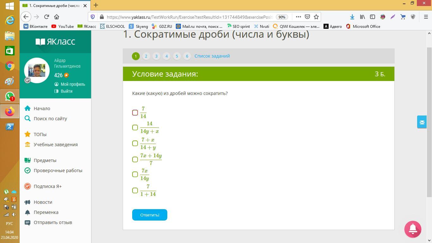Open the pink notification bell
Screen dimensions: 432x243
413,229
